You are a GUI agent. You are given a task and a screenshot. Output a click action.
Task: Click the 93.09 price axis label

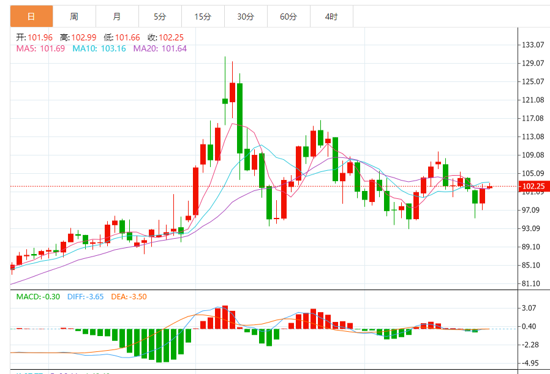[531, 228]
